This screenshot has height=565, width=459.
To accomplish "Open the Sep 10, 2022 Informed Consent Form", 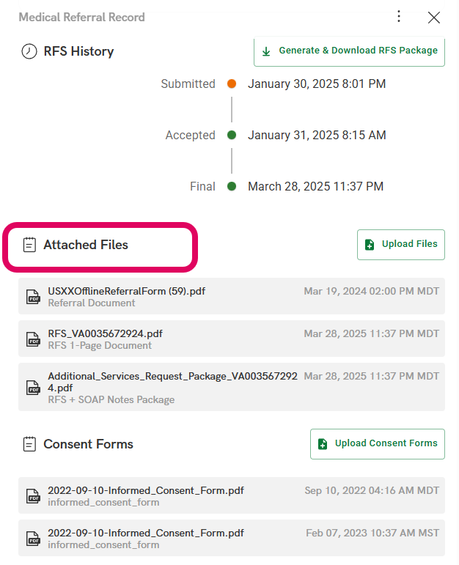I will 145,490.
